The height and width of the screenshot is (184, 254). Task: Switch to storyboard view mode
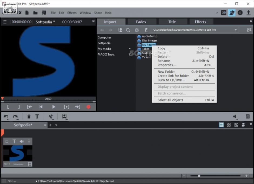(221, 125)
